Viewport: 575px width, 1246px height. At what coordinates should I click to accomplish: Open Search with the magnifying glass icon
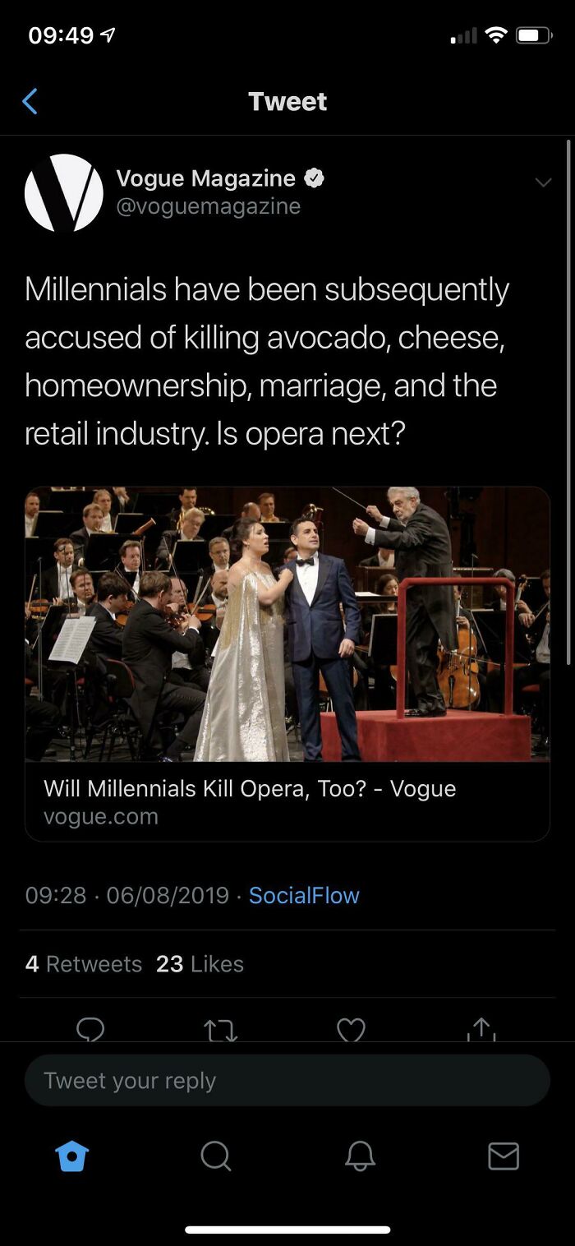pyautogui.click(x=215, y=1156)
